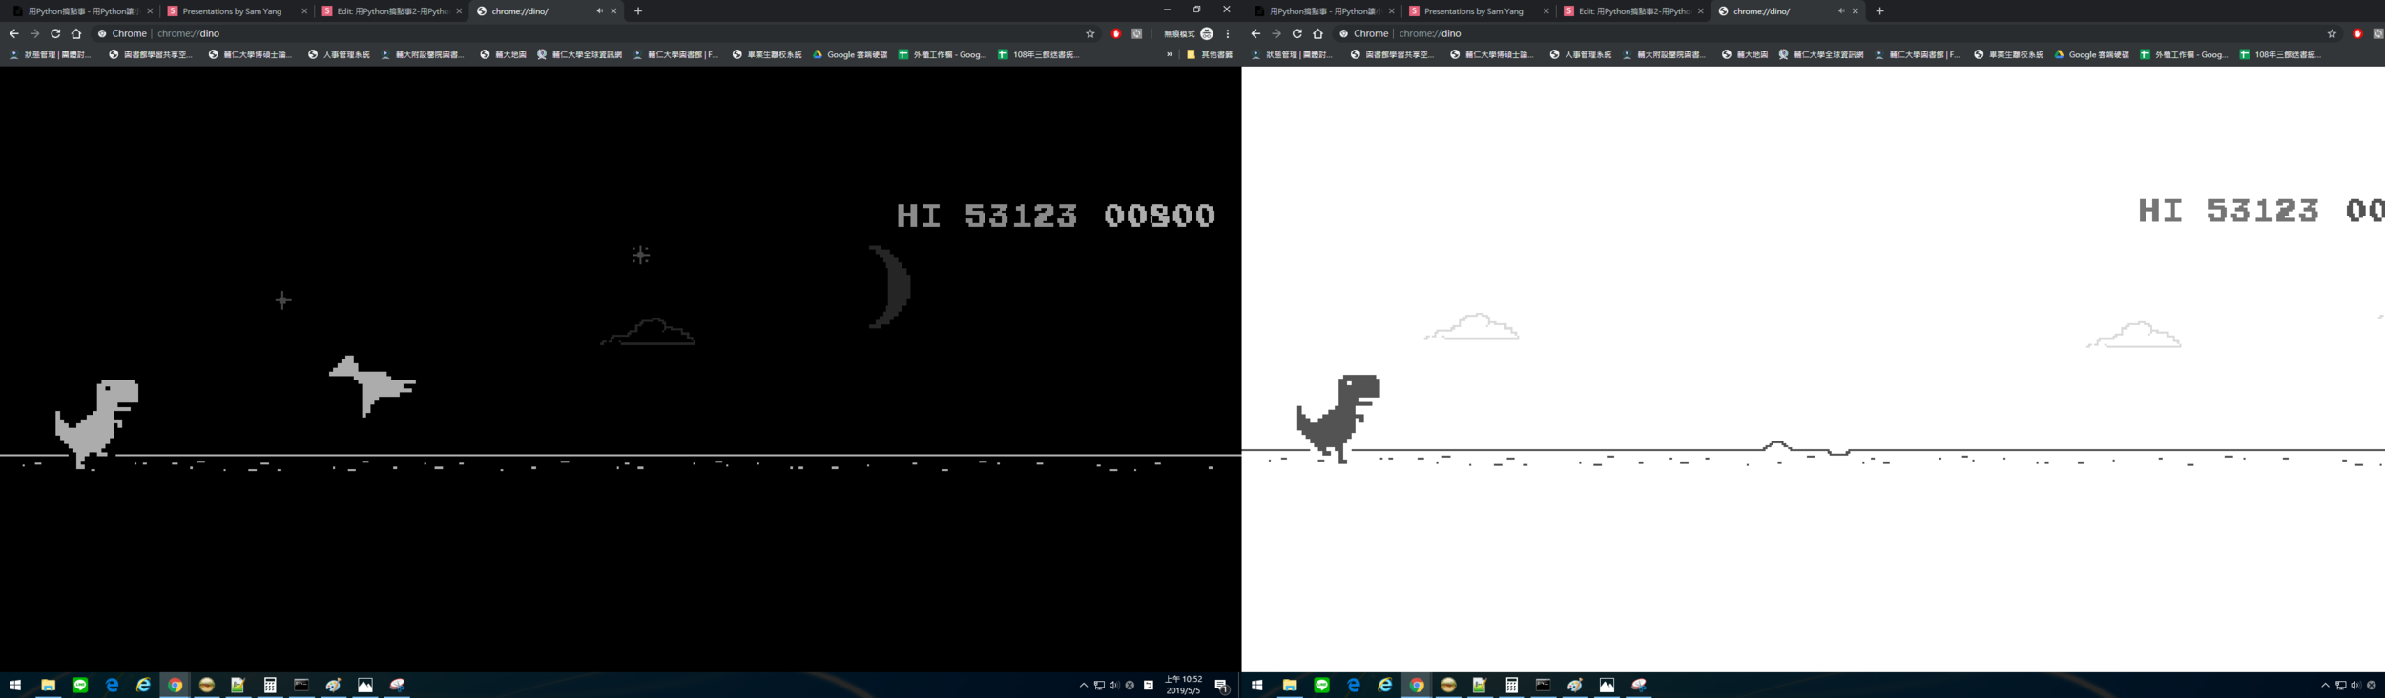Viewport: 2385px width, 698px height.
Task: Switch to Edit: 用Python搞點事2 tab, daytime window
Action: 1632,11
